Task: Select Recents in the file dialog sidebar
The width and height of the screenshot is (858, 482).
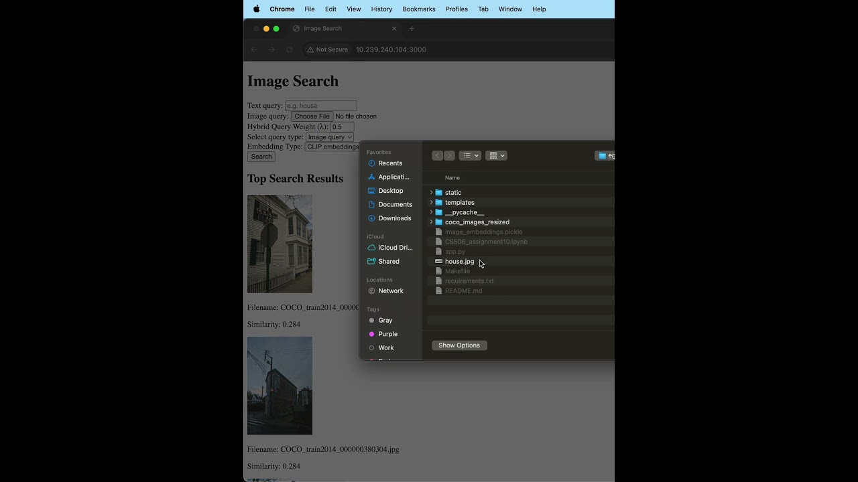Action: click(390, 163)
